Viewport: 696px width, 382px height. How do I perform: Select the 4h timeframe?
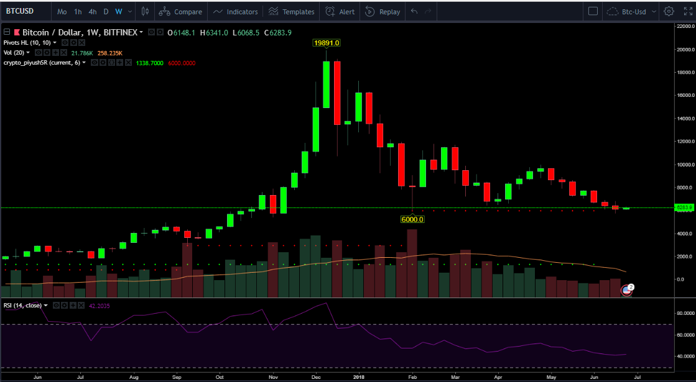click(92, 12)
